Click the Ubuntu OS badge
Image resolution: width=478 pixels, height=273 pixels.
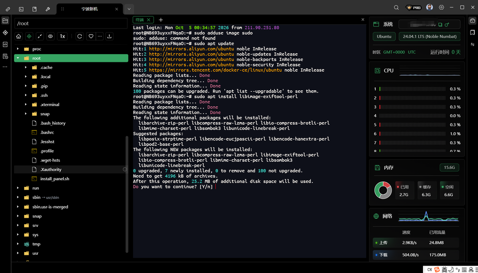pyautogui.click(x=384, y=36)
